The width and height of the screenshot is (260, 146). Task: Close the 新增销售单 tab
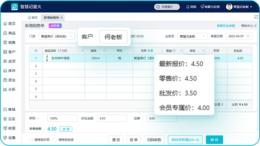(x=62, y=18)
